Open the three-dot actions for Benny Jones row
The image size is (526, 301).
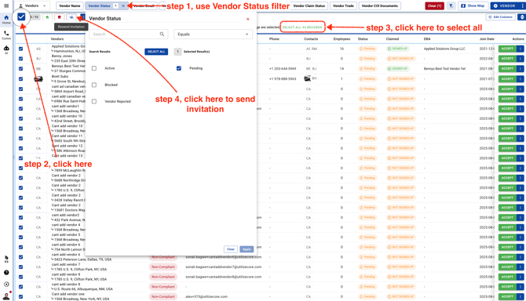(521, 59)
